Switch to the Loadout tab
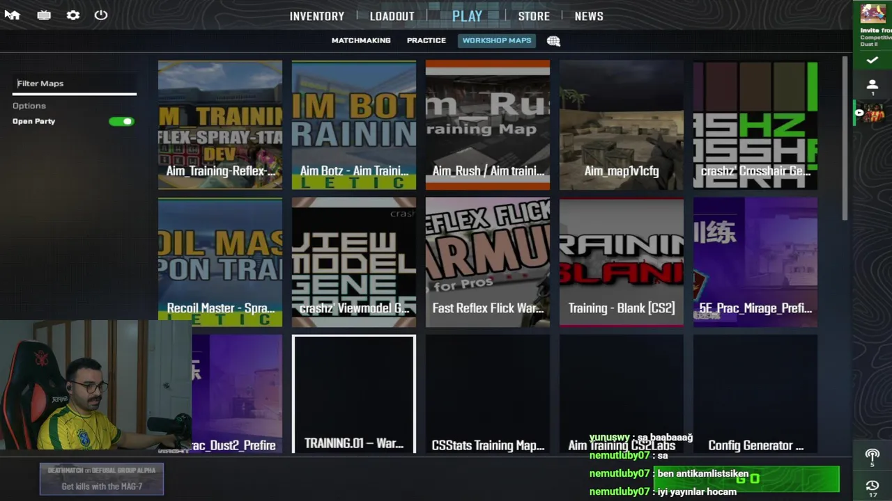Image resolution: width=892 pixels, height=501 pixels. pyautogui.click(x=392, y=16)
